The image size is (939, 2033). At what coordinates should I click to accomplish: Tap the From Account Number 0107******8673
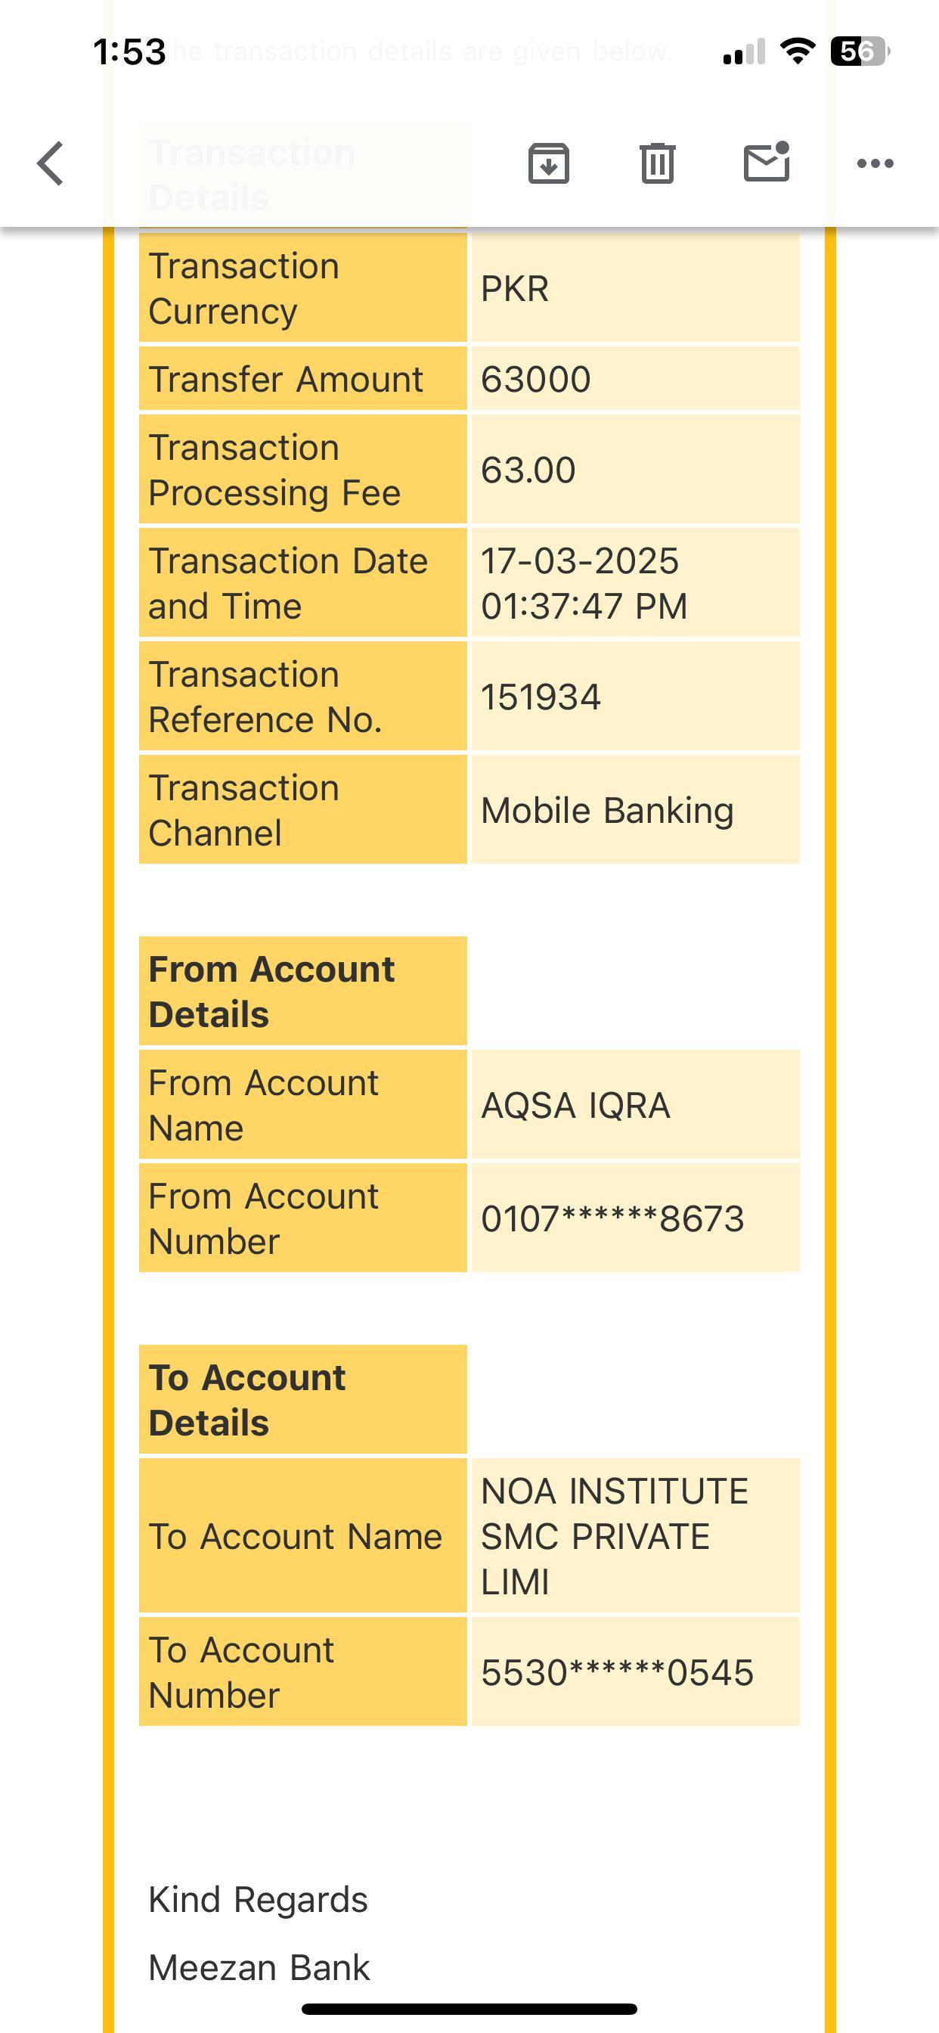612,1218
